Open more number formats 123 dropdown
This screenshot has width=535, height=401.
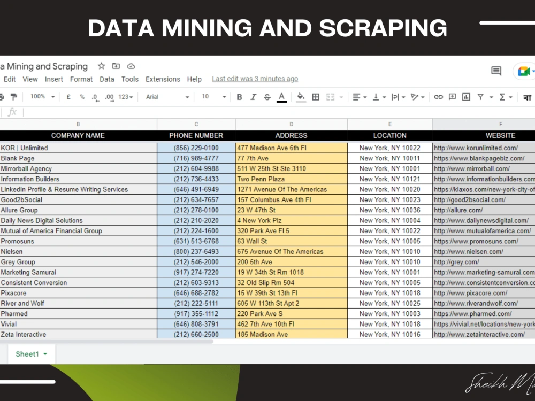(126, 97)
